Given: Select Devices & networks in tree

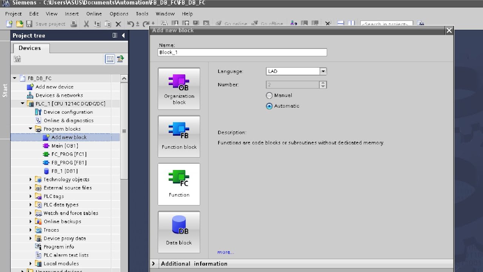Looking at the screenshot, I should pyautogui.click(x=59, y=95).
